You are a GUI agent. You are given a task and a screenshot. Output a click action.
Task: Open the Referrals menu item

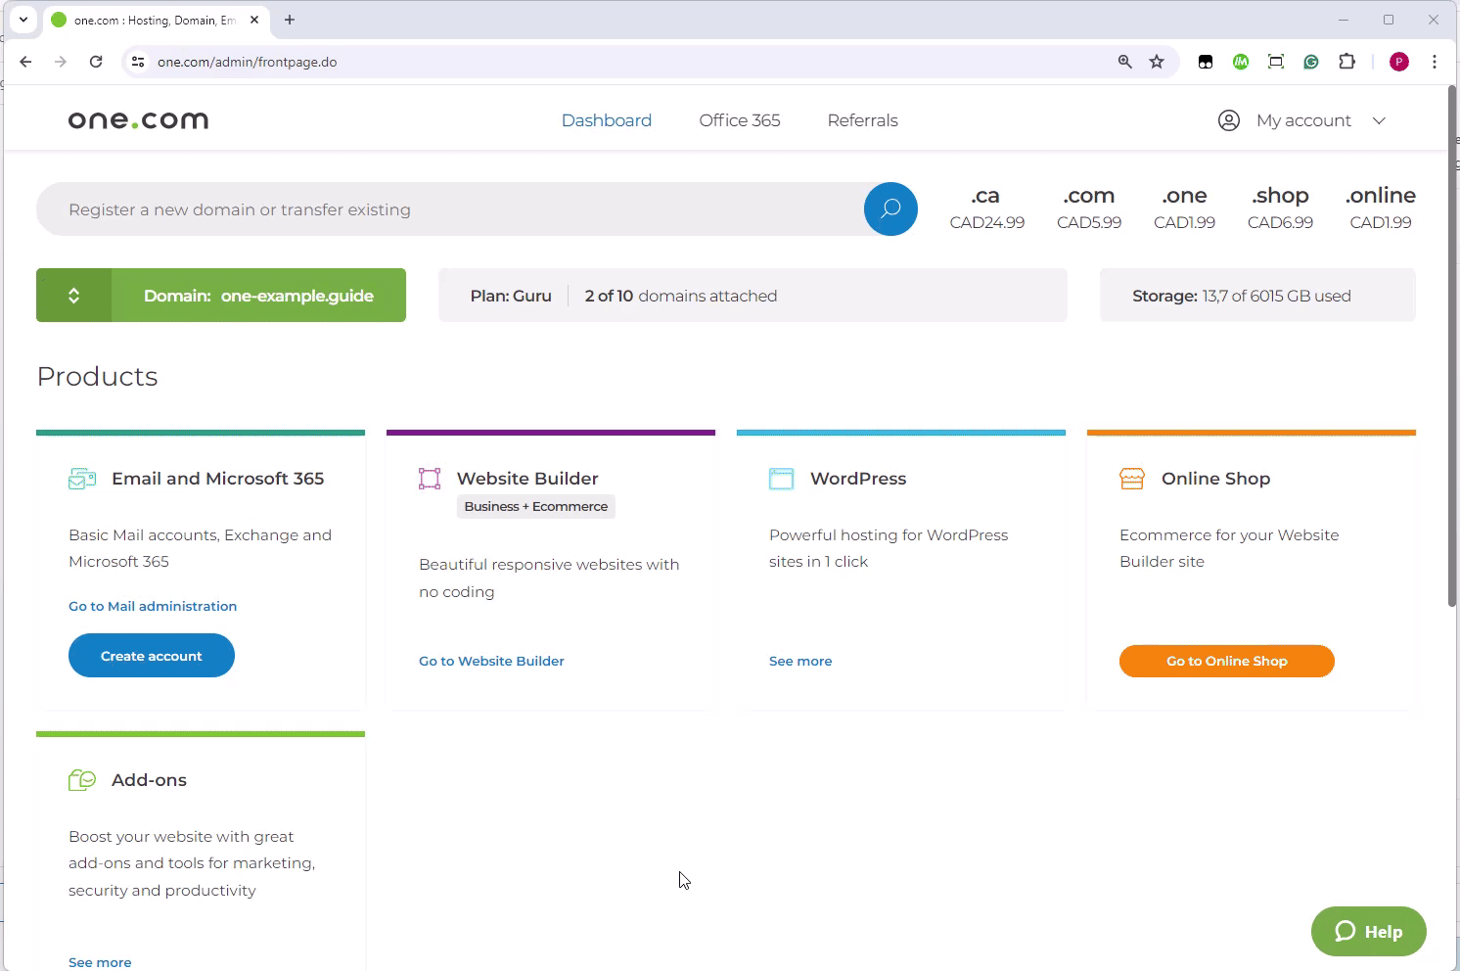pyautogui.click(x=862, y=120)
